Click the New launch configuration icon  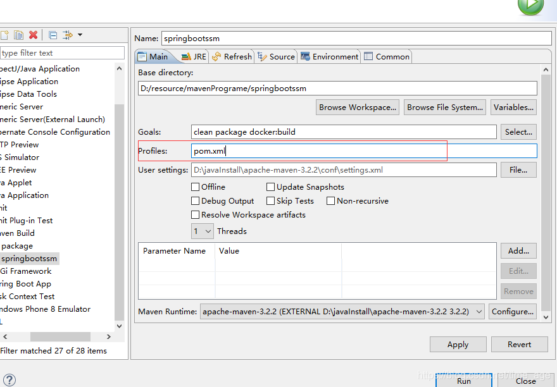(4, 35)
